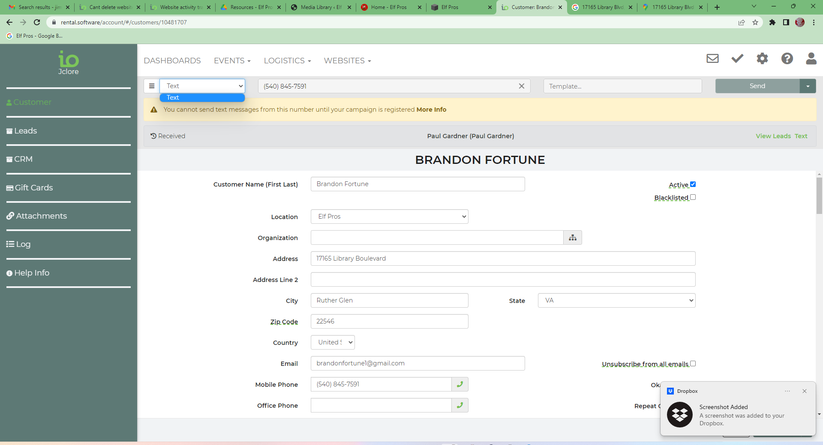Screen dimensions: 823x445
Task: Clear the phone number recipient field
Action: 522,86
